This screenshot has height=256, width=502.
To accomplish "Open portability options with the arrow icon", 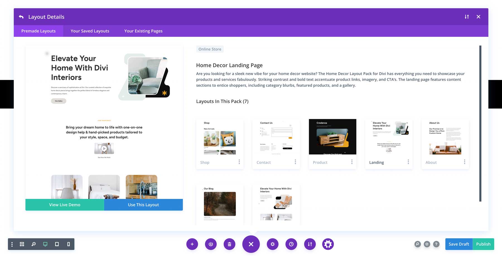I will (310, 244).
